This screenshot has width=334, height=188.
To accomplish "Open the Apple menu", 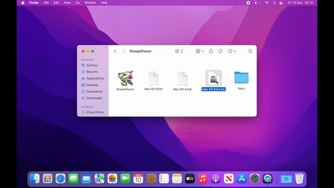I will (23, 3).
